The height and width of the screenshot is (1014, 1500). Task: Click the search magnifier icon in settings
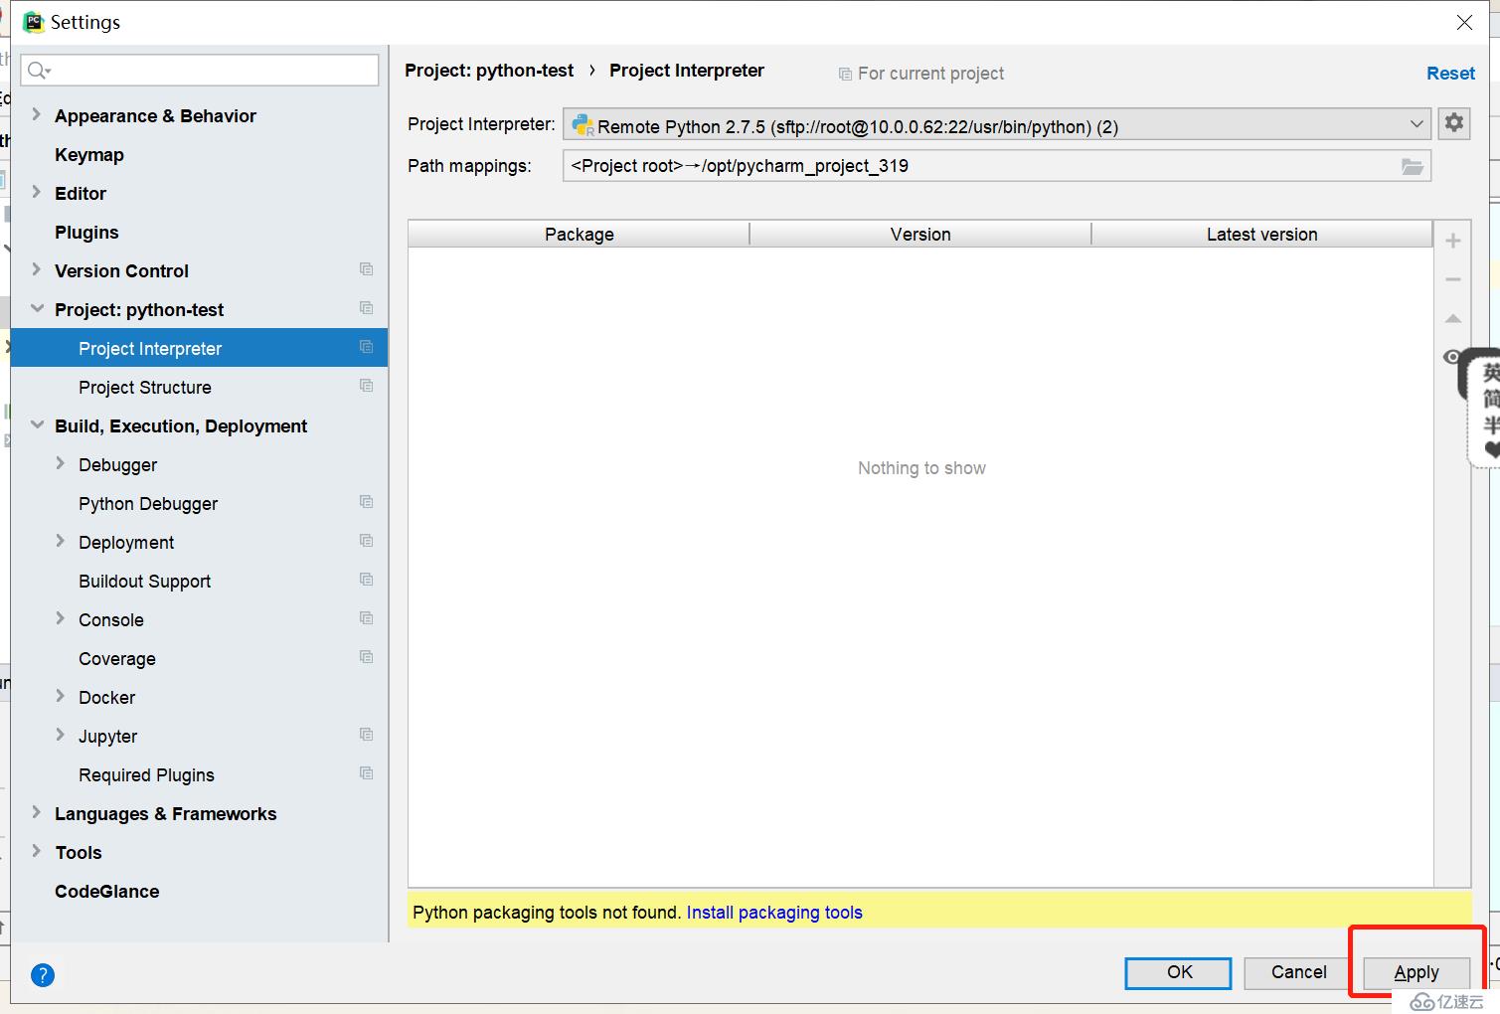39,70
